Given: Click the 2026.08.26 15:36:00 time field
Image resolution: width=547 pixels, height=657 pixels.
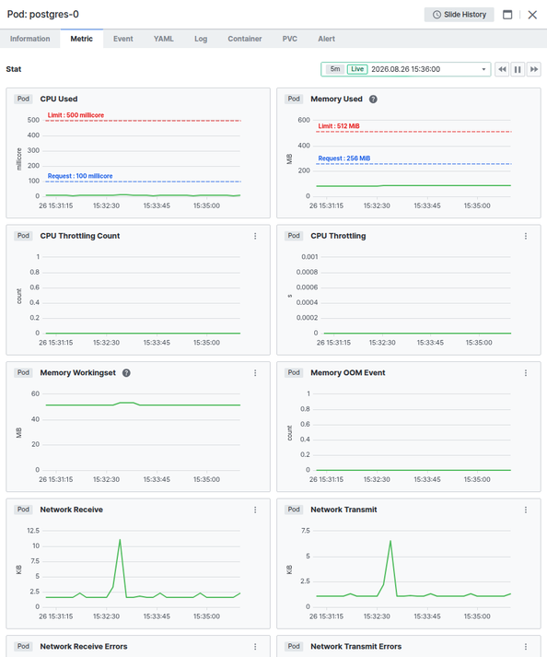Looking at the screenshot, I should [405, 69].
